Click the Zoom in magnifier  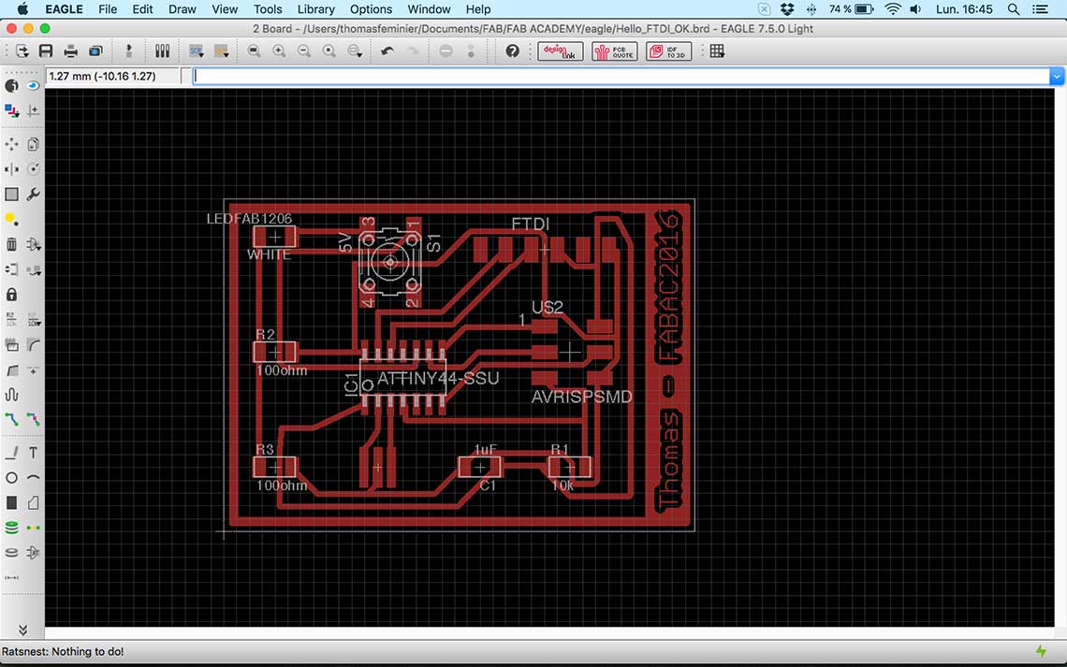point(279,51)
